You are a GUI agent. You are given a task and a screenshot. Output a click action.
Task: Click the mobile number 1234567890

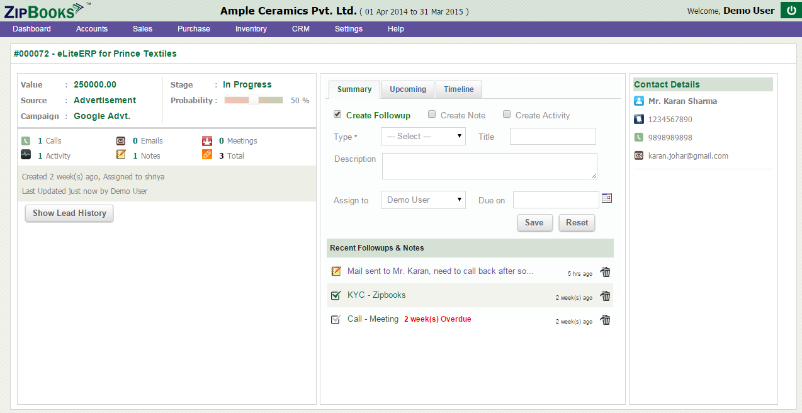coord(670,120)
